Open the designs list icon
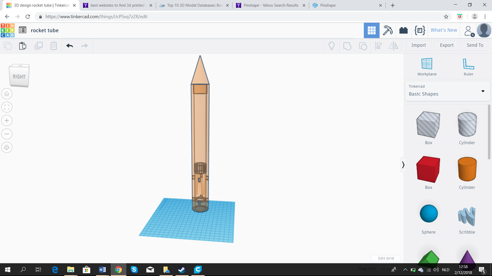The image size is (492, 276). pos(22,30)
